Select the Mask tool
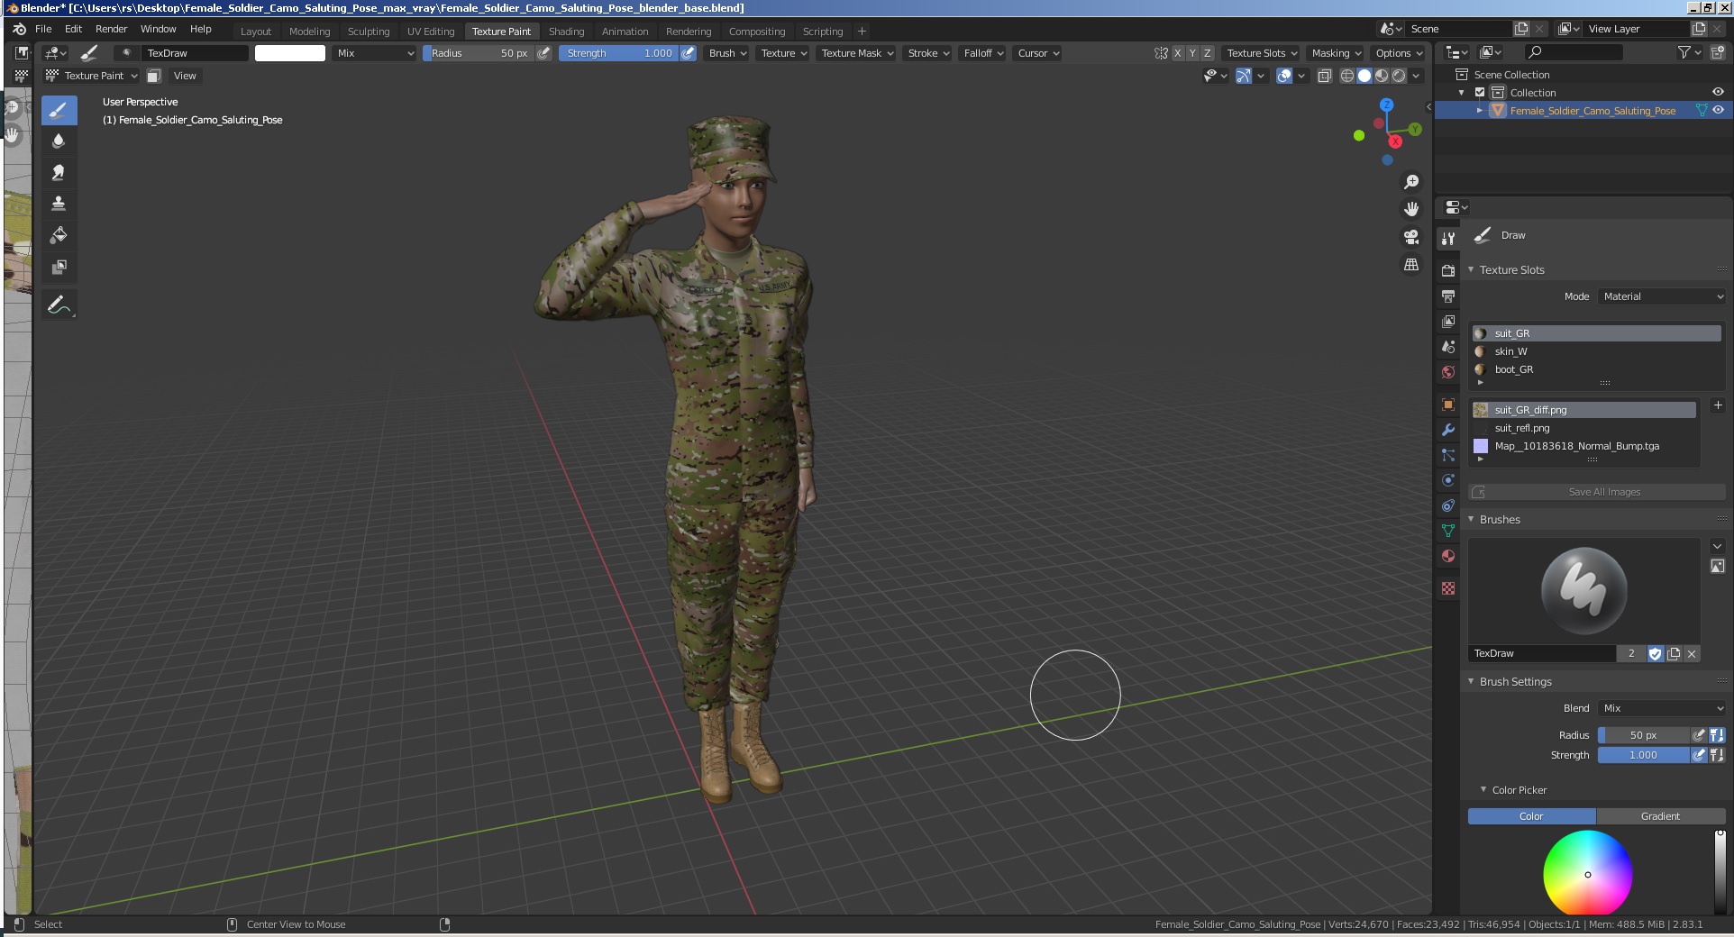Image resolution: width=1734 pixels, height=937 pixels. [59, 267]
